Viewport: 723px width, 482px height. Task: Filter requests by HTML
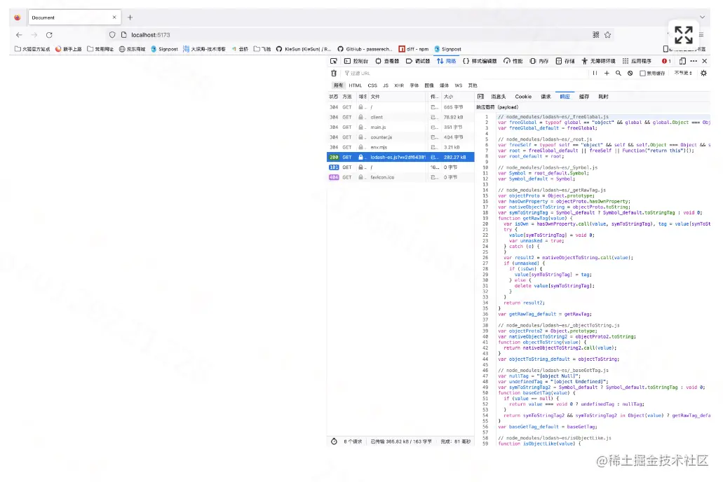355,85
